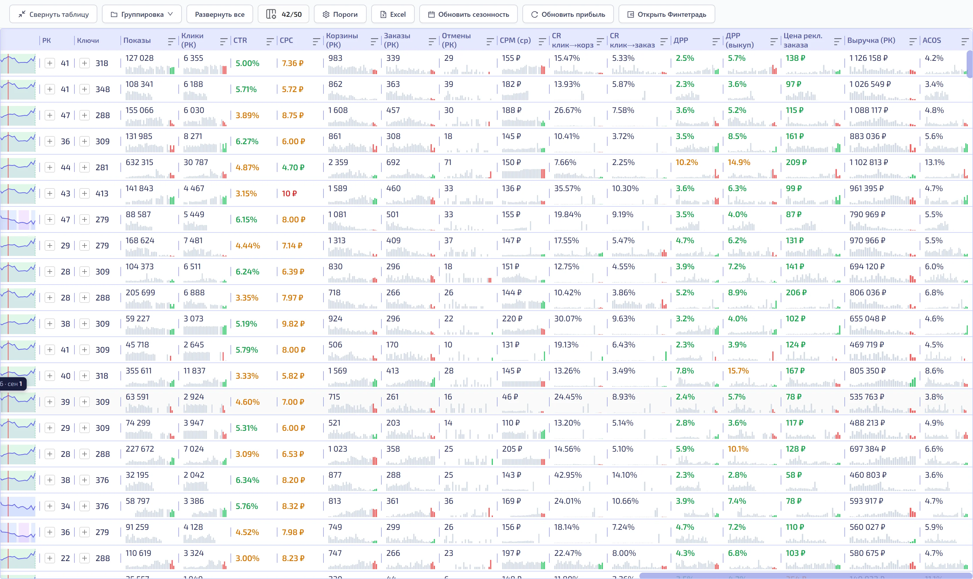Open filter icon of CTR column

coord(270,41)
